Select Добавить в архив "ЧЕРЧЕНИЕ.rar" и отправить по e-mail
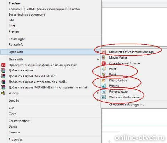Viewport: 167px width, 143px height. (x=48, y=87)
